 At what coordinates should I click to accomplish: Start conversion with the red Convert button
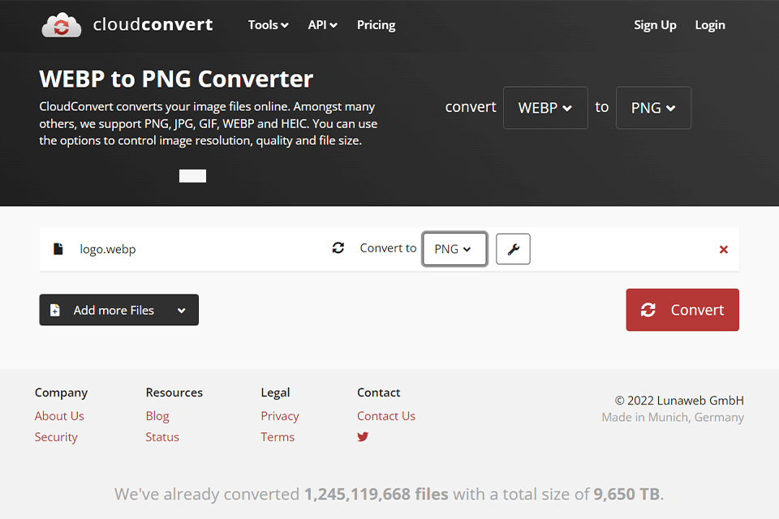tap(682, 310)
